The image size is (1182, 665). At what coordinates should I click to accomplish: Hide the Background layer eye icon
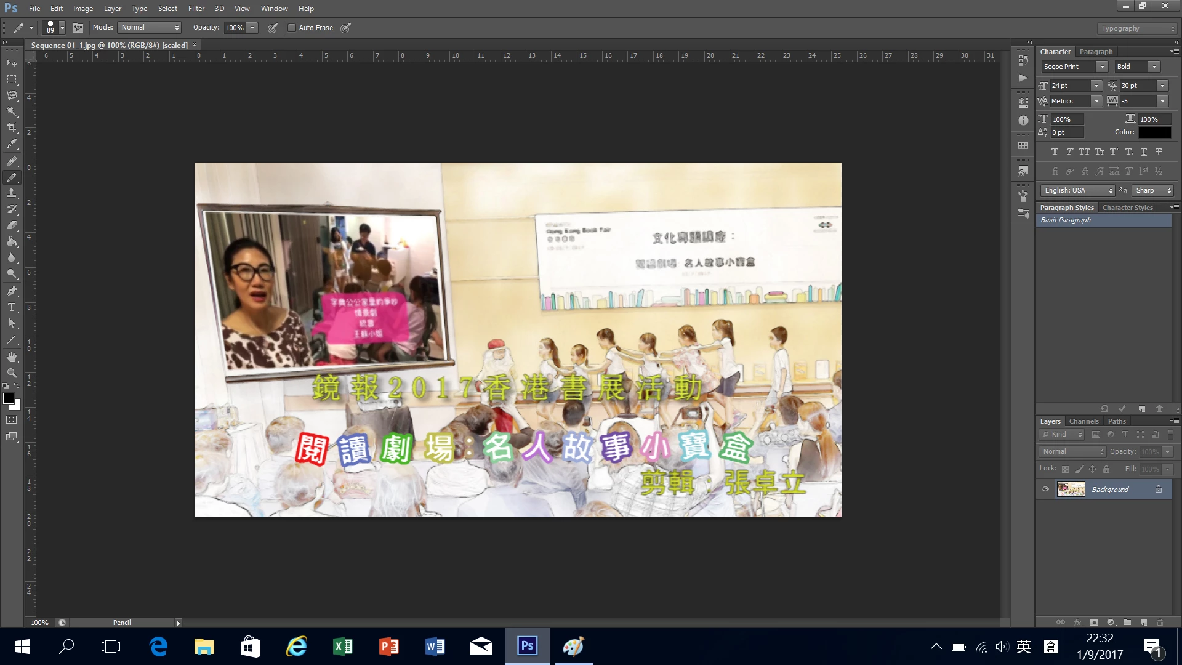tap(1045, 490)
